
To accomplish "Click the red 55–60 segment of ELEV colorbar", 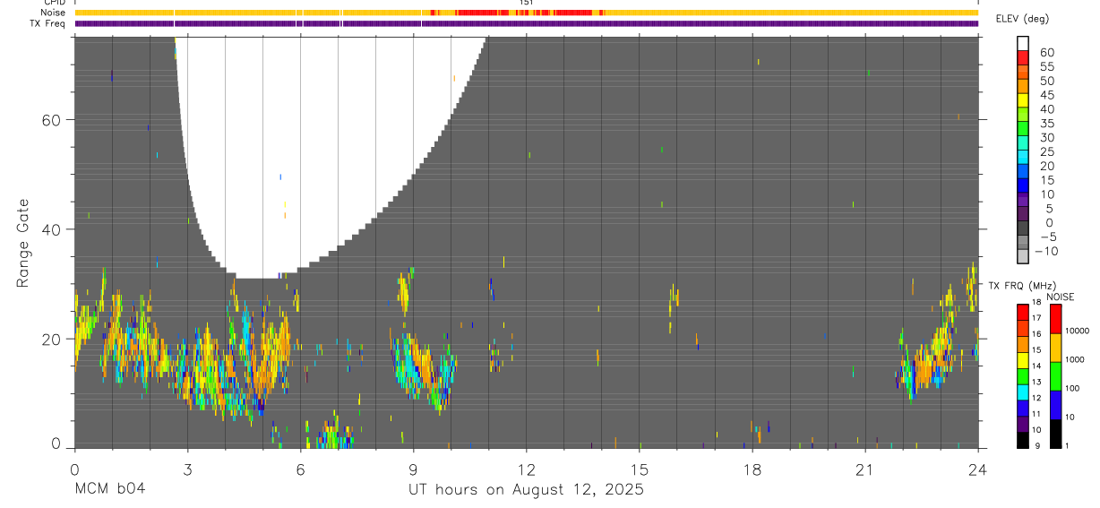I will (1023, 58).
